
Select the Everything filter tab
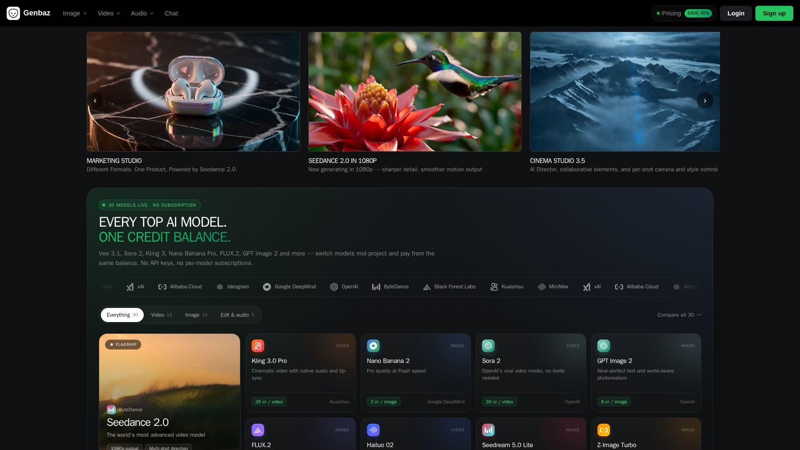pyautogui.click(x=122, y=315)
